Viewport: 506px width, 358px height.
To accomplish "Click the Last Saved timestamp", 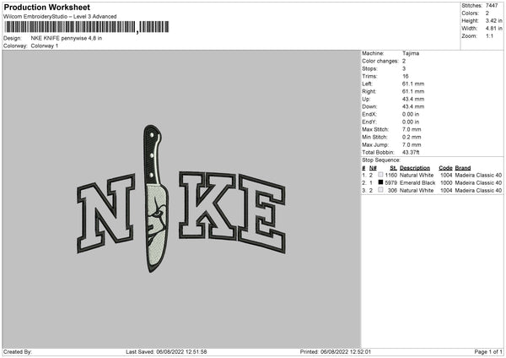I will [x=166, y=352].
